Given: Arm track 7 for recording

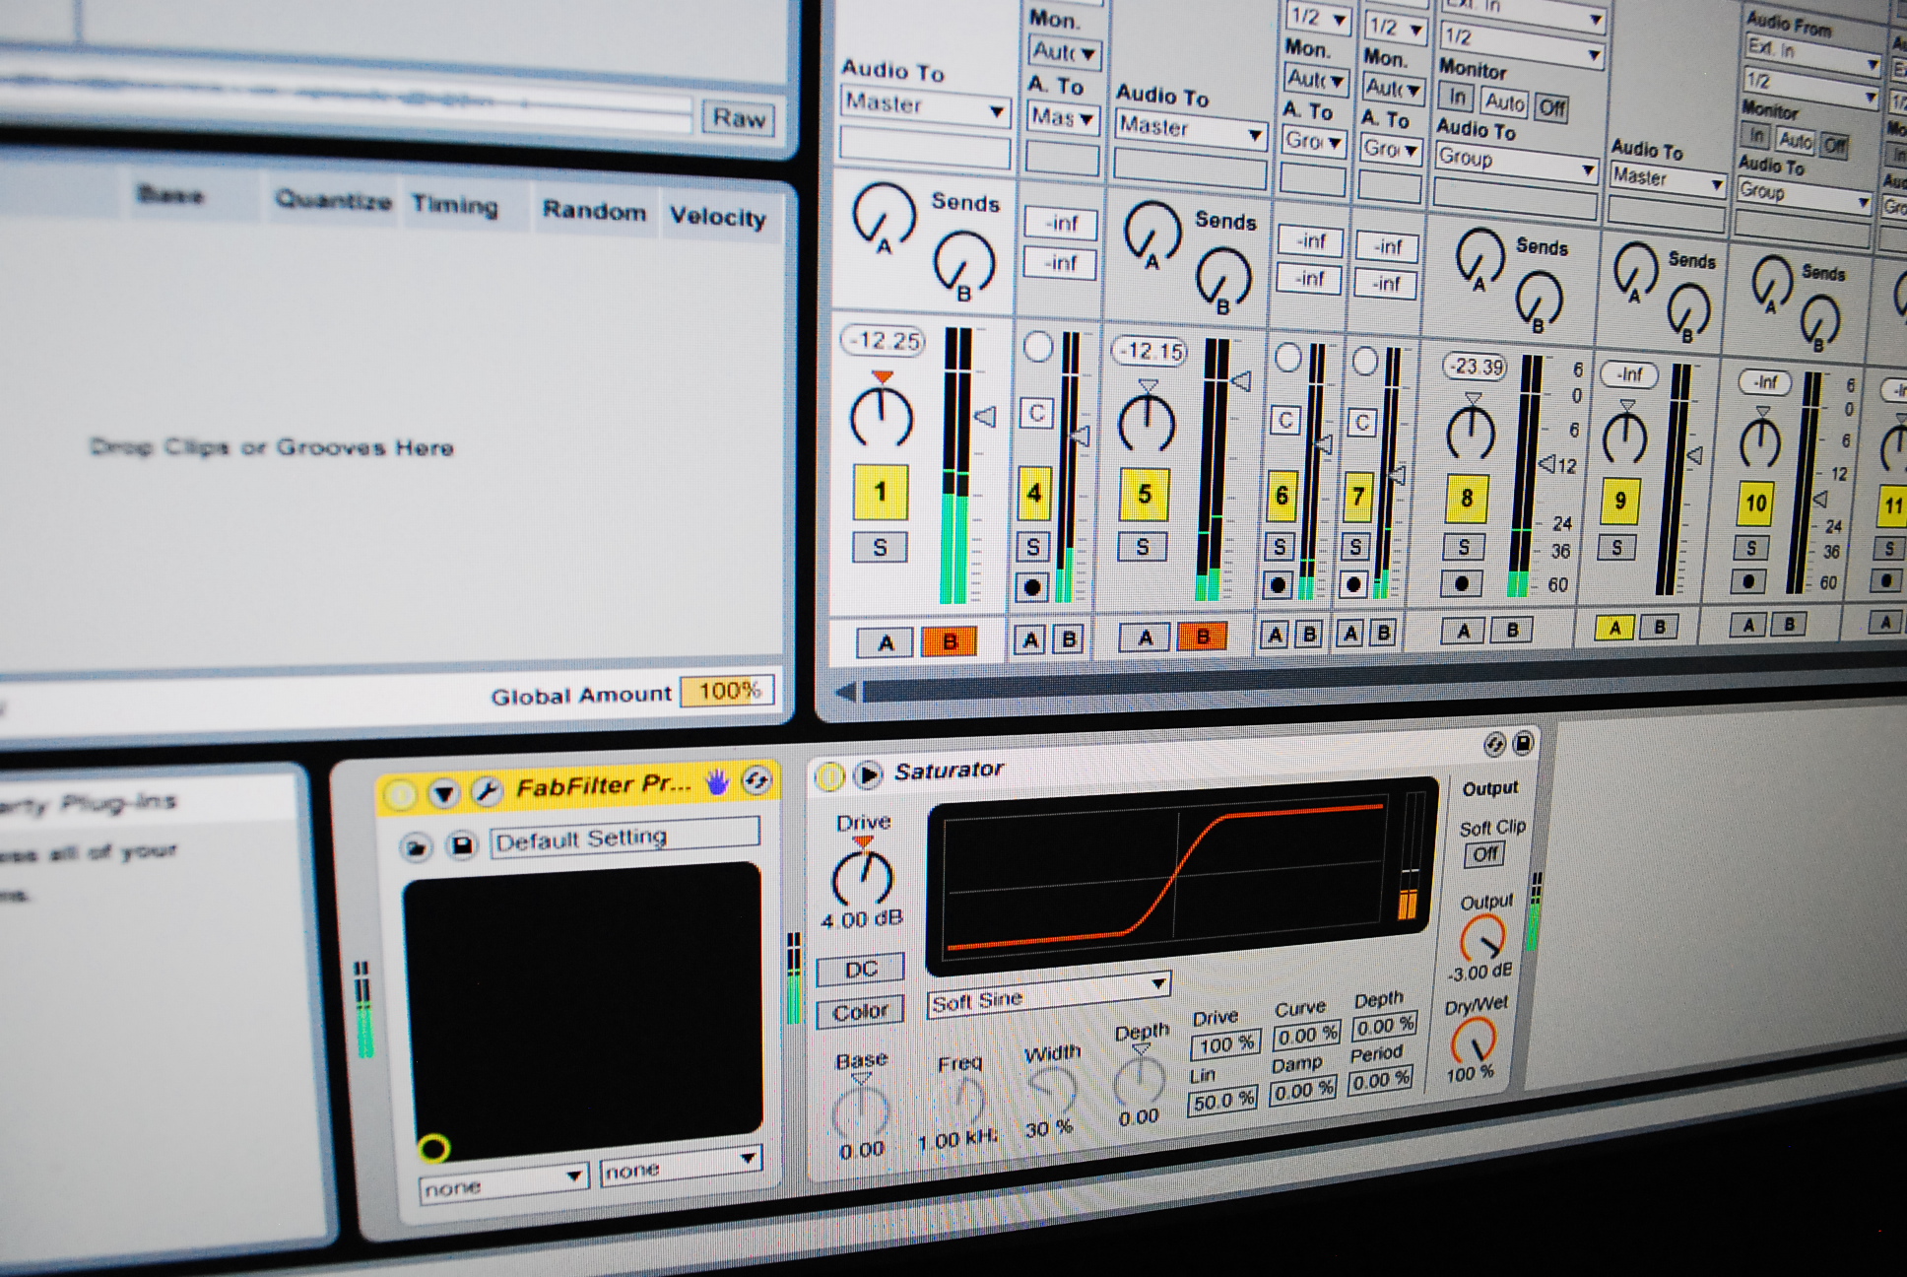Looking at the screenshot, I should coord(1353,584).
